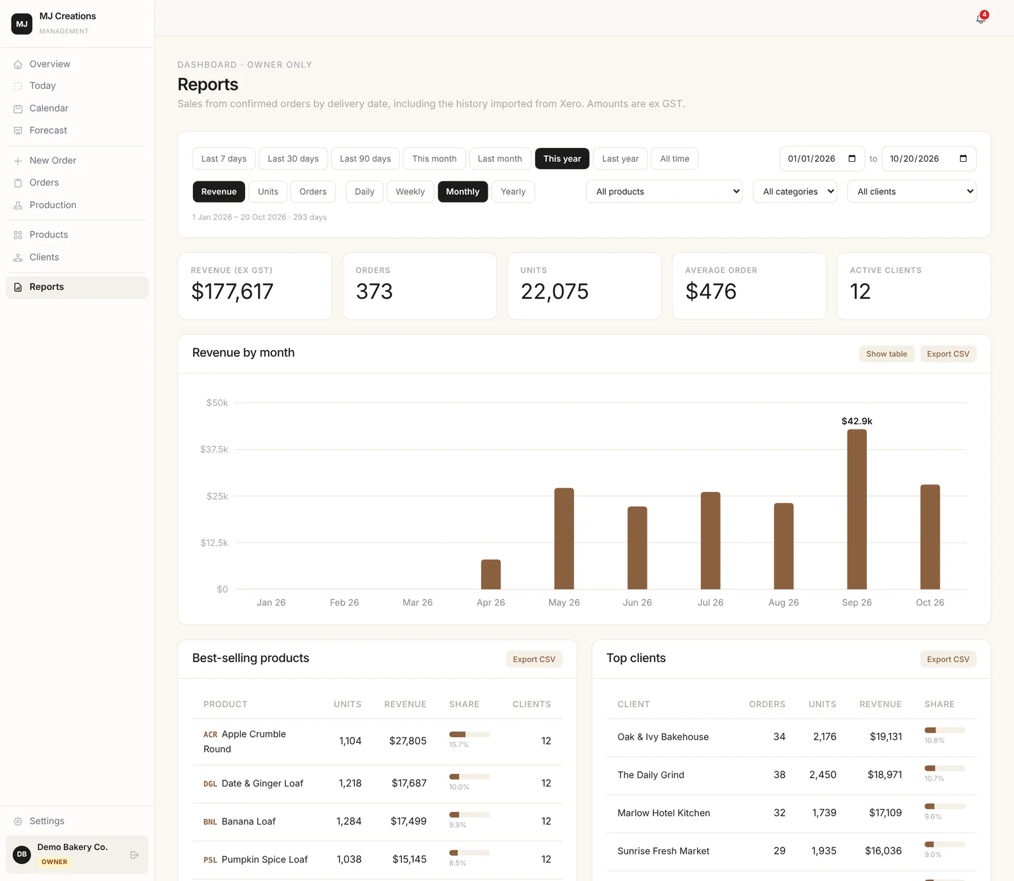Click the Overview home icon
This screenshot has height=881, width=1014.
[x=18, y=64]
